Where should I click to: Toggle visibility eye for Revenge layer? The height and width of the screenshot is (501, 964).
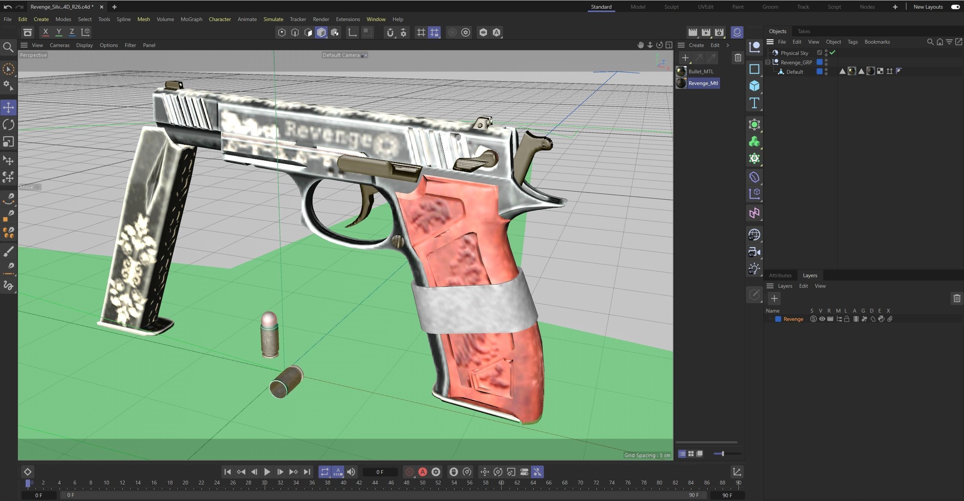pos(822,319)
